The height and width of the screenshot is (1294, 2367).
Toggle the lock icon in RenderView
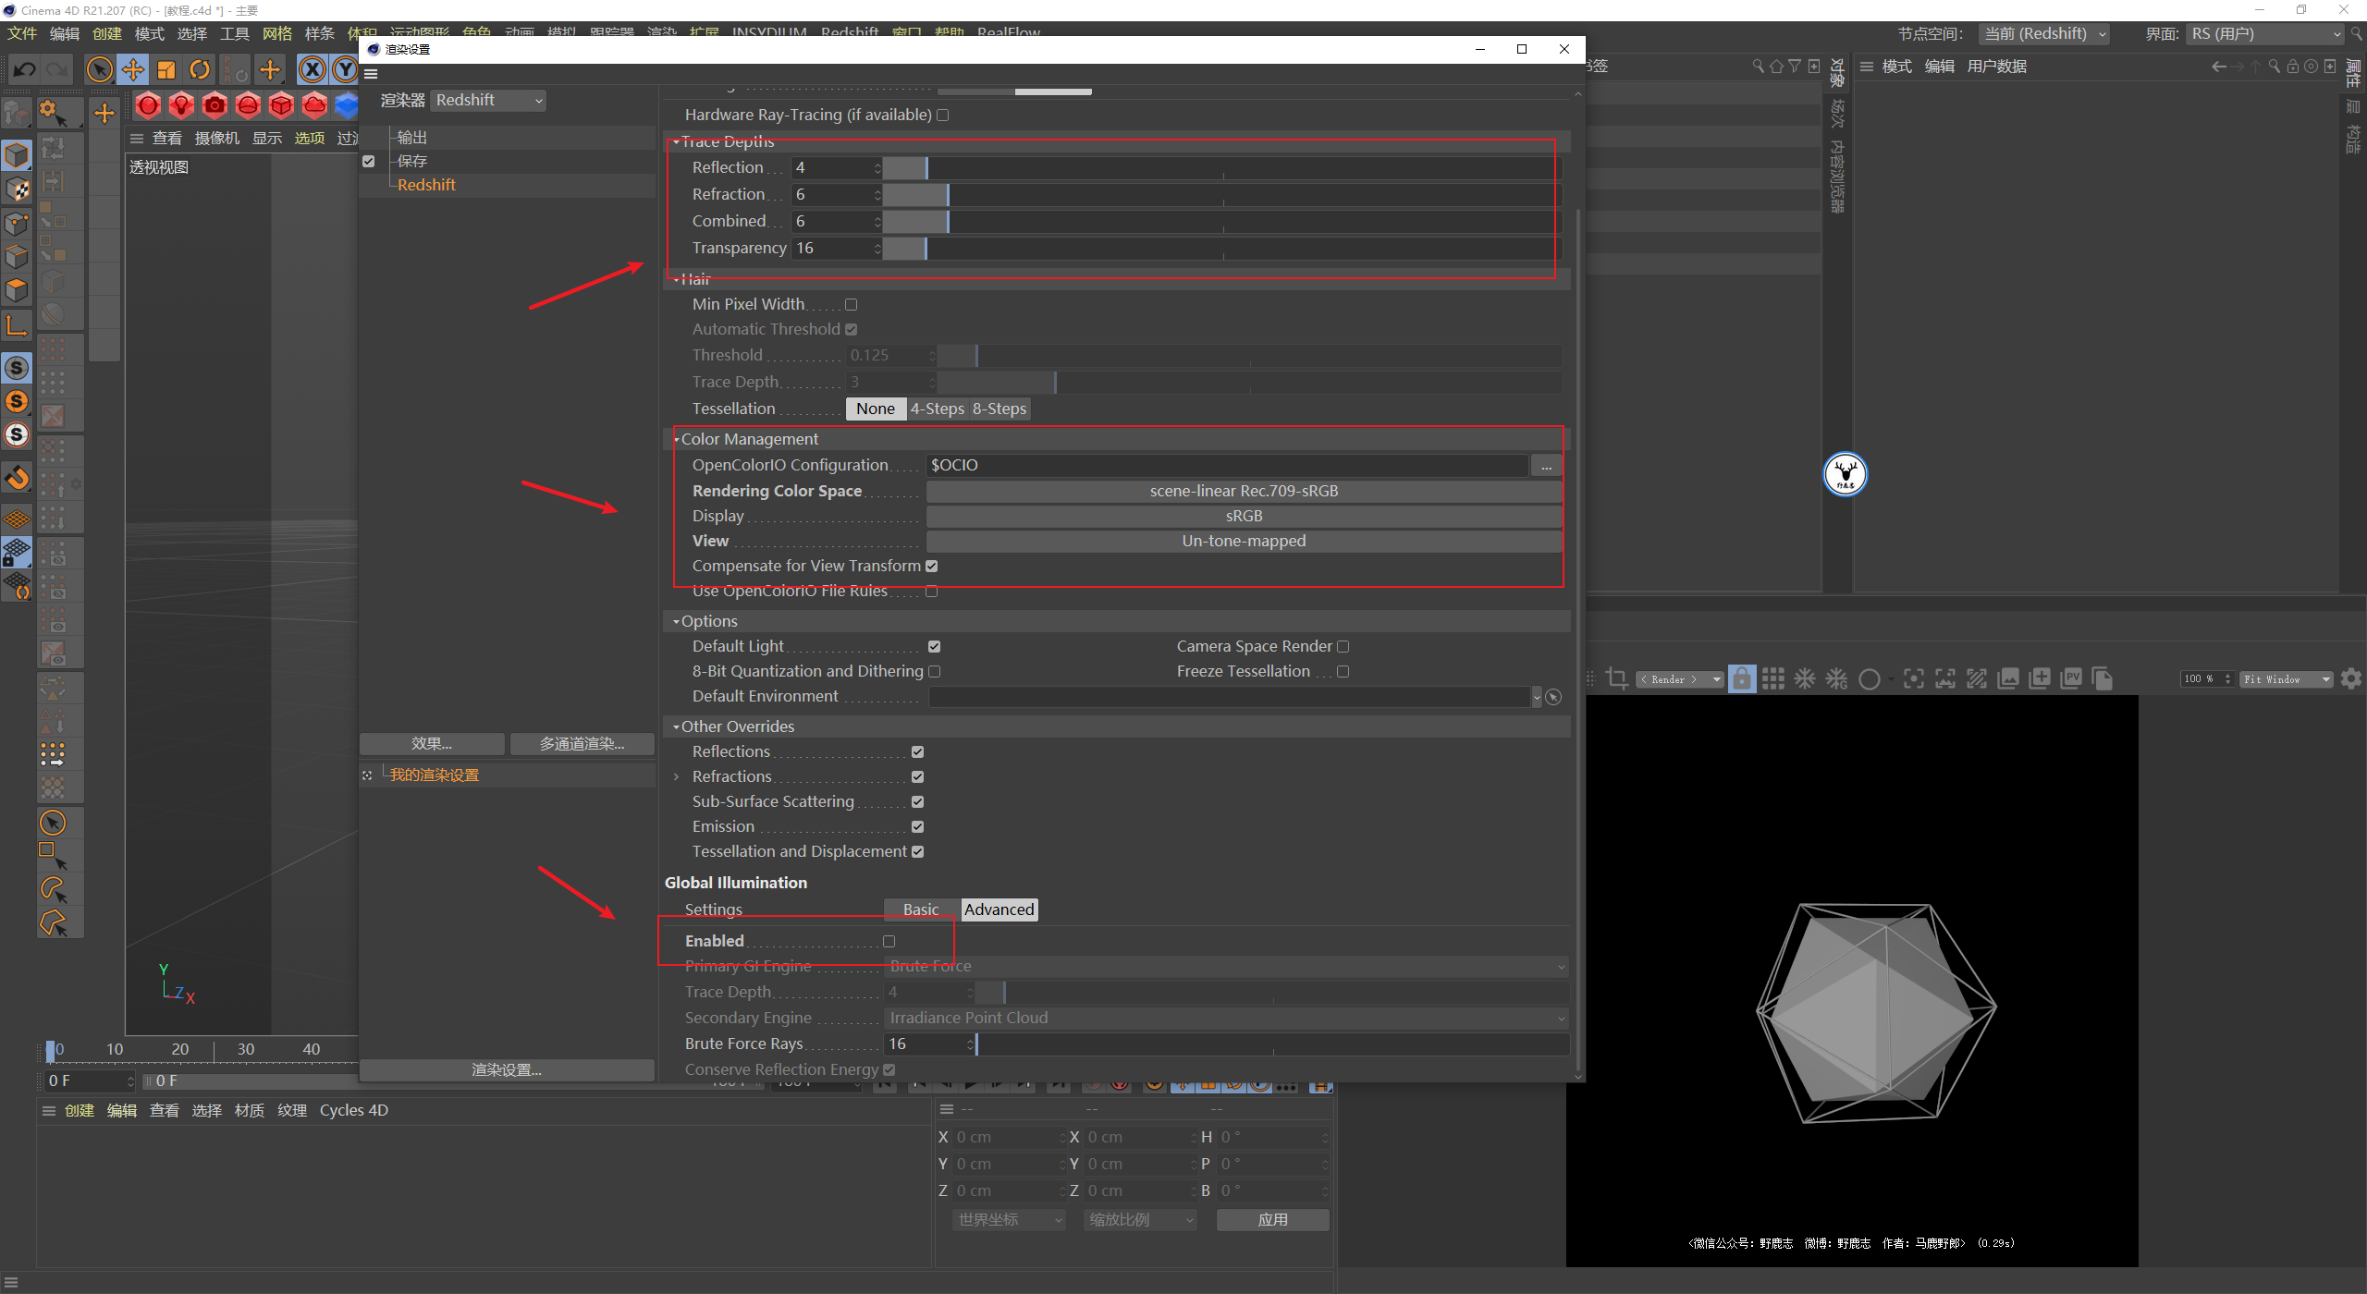coord(1742,678)
